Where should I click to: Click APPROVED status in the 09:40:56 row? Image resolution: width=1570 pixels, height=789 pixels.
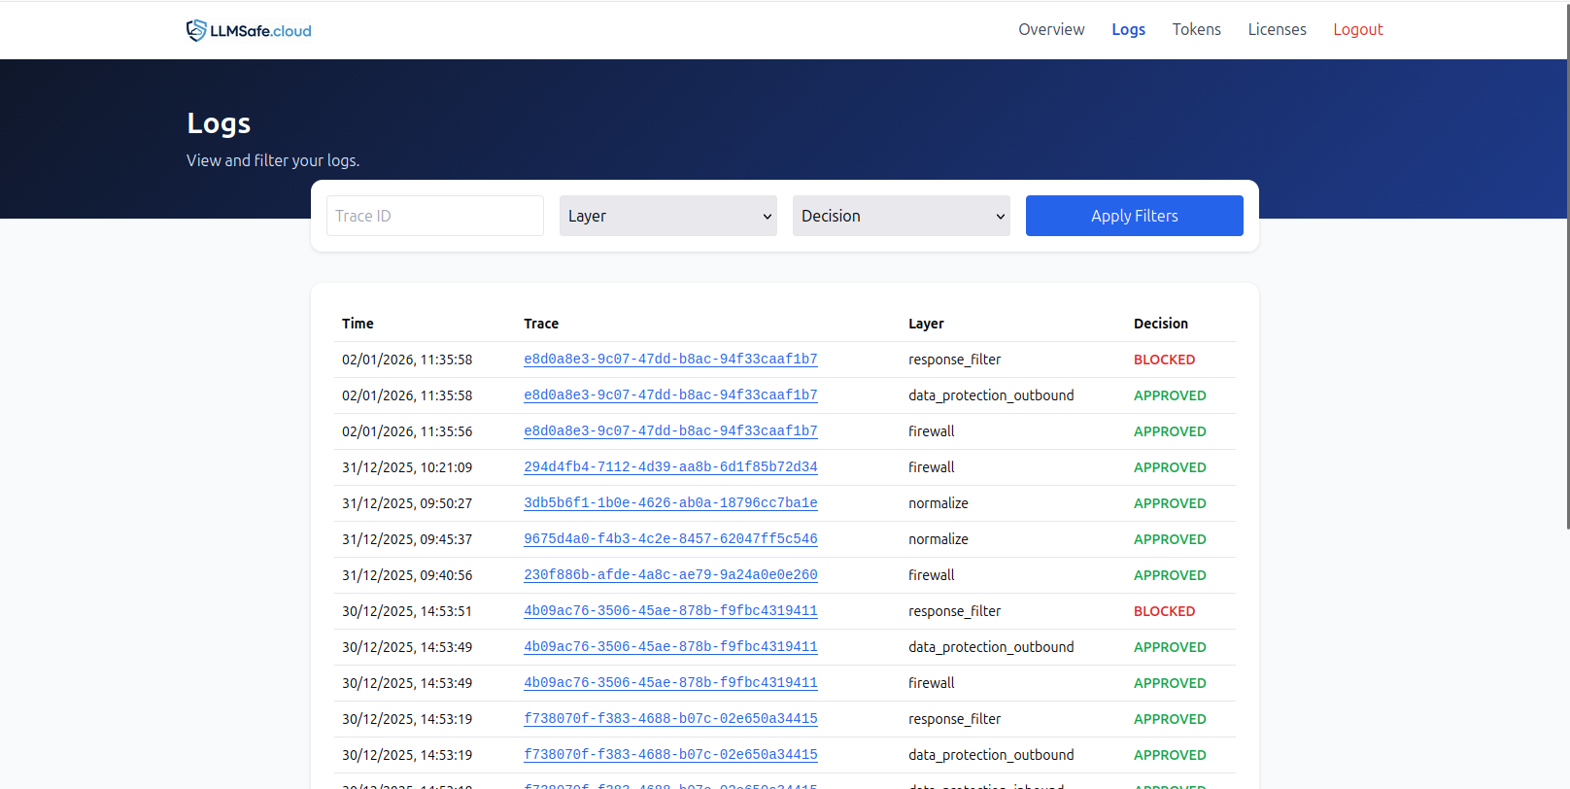tap(1170, 575)
